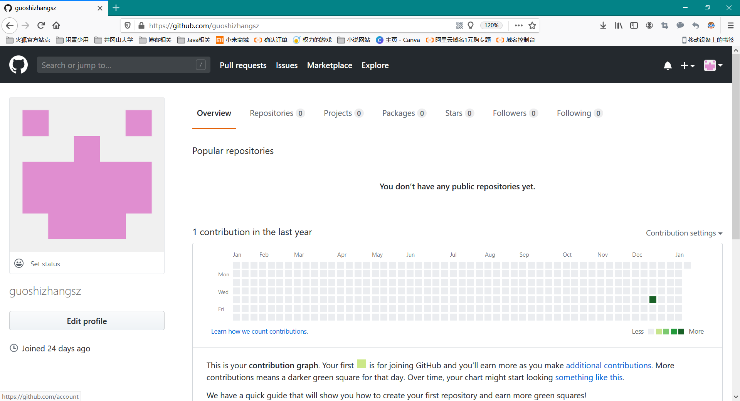
Task: Open the notifications bell
Action: pyautogui.click(x=668, y=66)
